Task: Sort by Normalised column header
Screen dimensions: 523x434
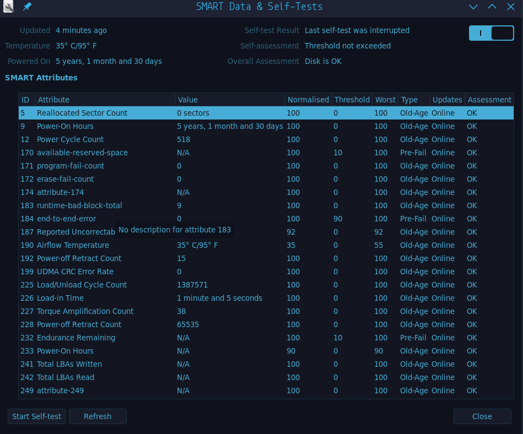Action: [x=308, y=100]
